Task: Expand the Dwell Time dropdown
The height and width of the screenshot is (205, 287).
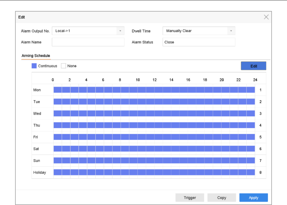Action: point(199,31)
